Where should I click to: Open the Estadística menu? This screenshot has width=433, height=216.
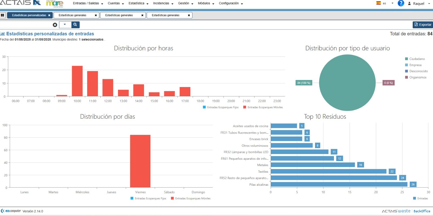click(138, 4)
